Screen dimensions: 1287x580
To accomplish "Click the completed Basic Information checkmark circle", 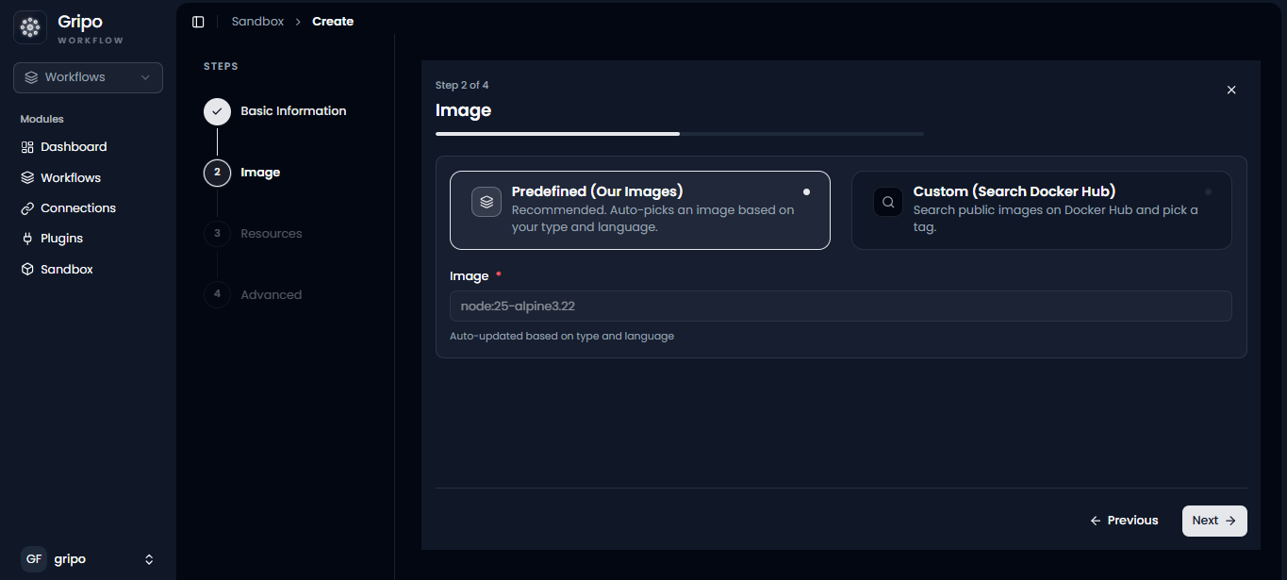I will click(x=217, y=111).
